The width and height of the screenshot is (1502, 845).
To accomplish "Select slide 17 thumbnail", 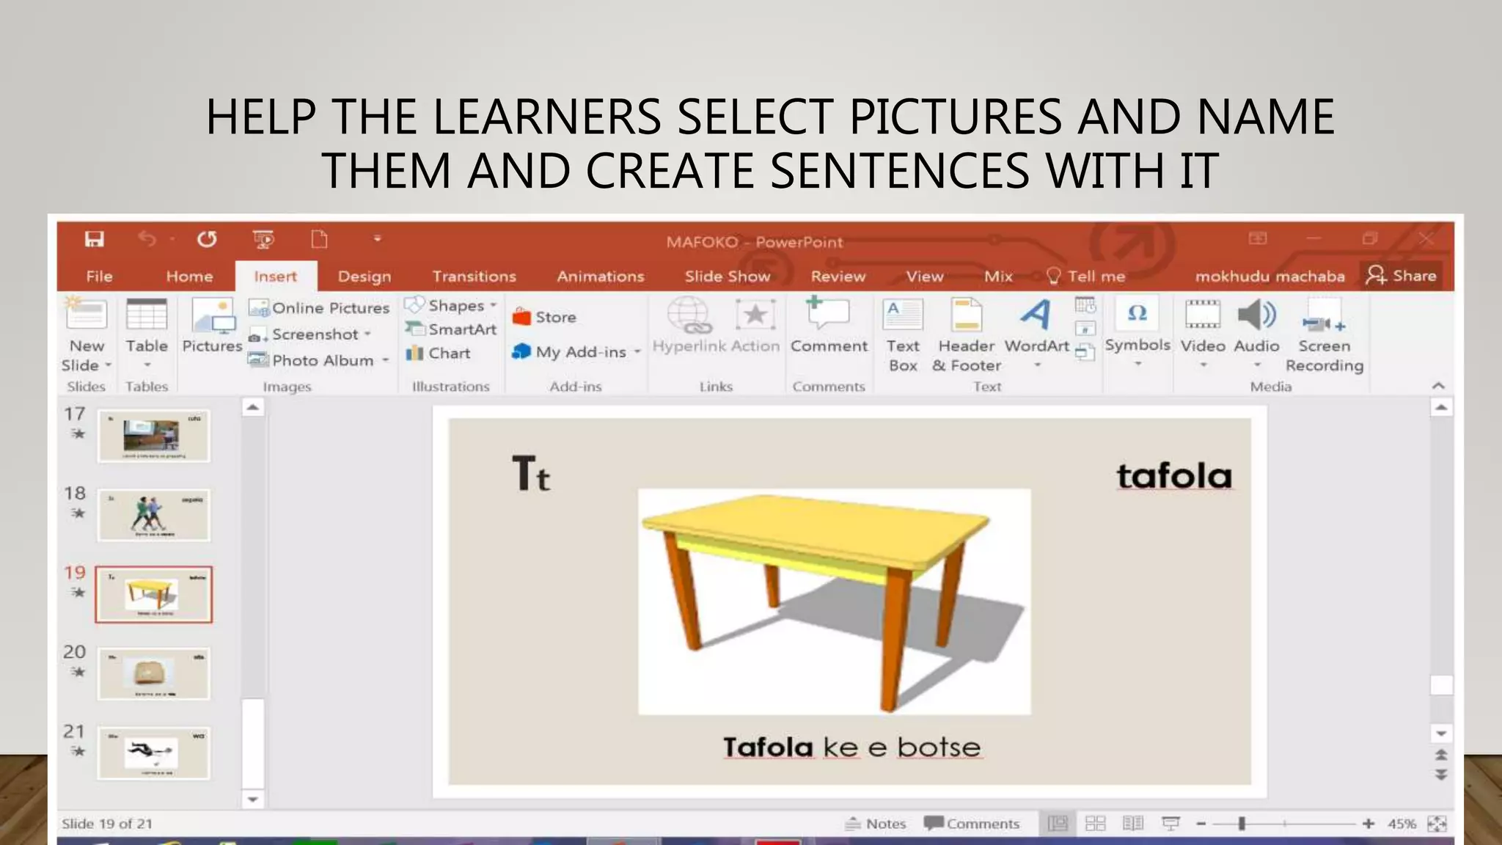I will [x=153, y=436].
